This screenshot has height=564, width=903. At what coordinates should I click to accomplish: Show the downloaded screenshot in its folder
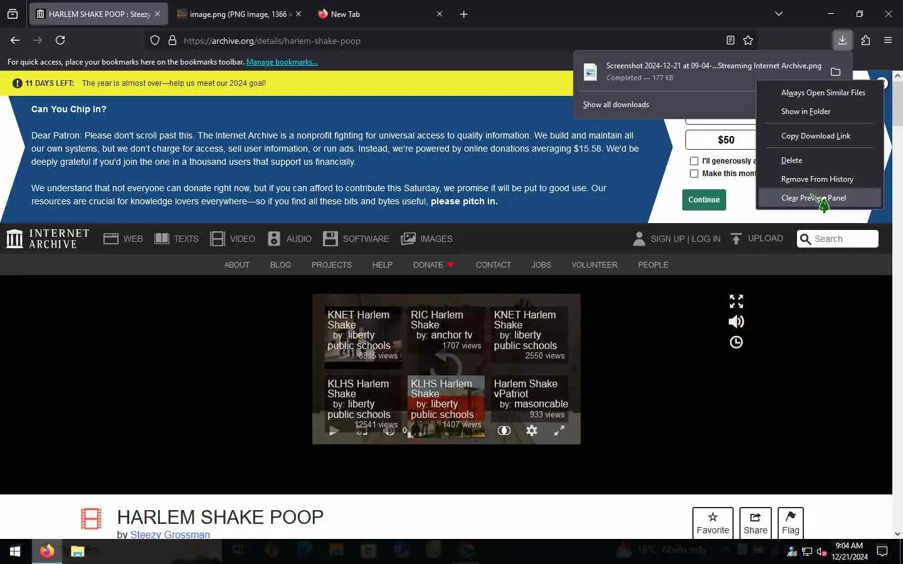point(835,72)
